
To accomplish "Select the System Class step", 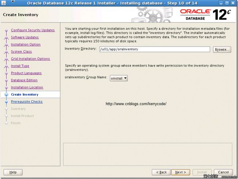I will pos(21,52).
